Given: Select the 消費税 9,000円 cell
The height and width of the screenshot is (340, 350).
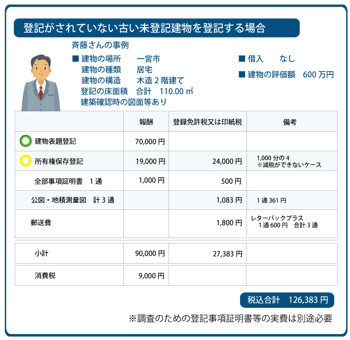Looking at the screenshot, I should 151,276.
